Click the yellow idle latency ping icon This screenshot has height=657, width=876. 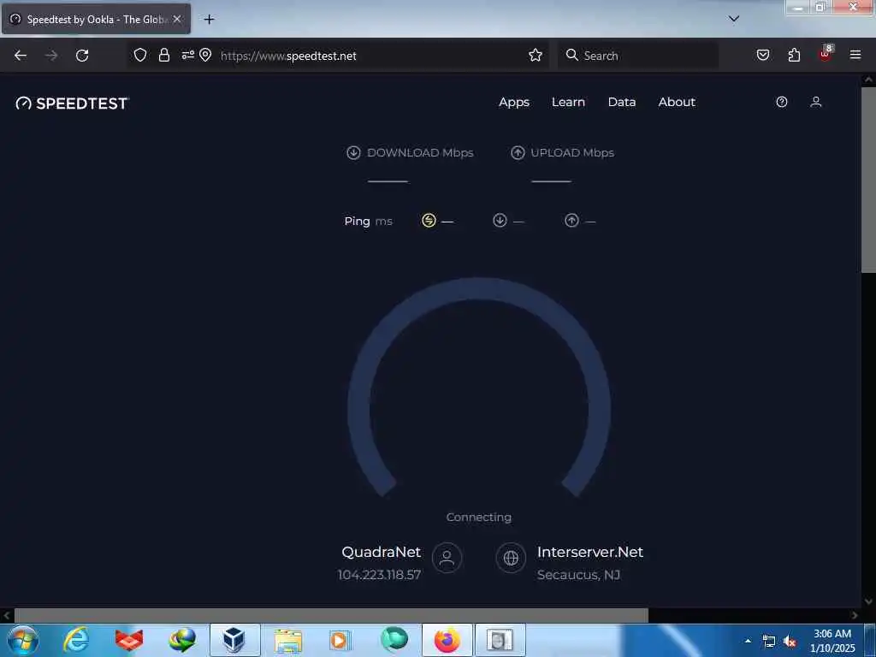[429, 221]
